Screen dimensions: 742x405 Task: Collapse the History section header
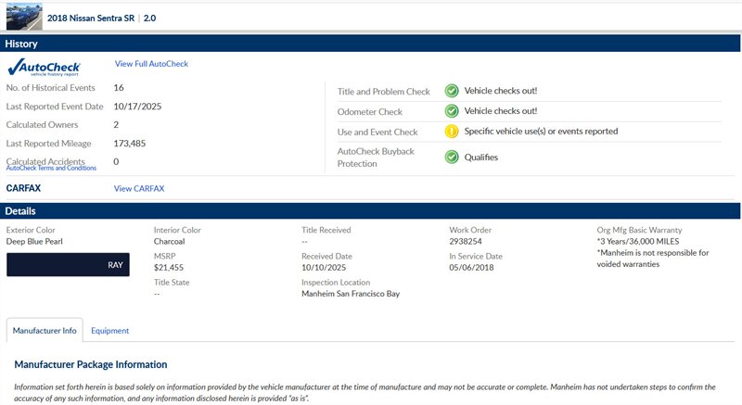[x=371, y=44]
